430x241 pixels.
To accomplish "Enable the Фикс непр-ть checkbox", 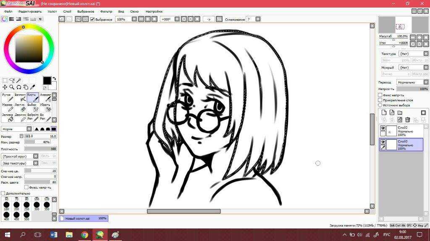I will [x=380, y=95].
